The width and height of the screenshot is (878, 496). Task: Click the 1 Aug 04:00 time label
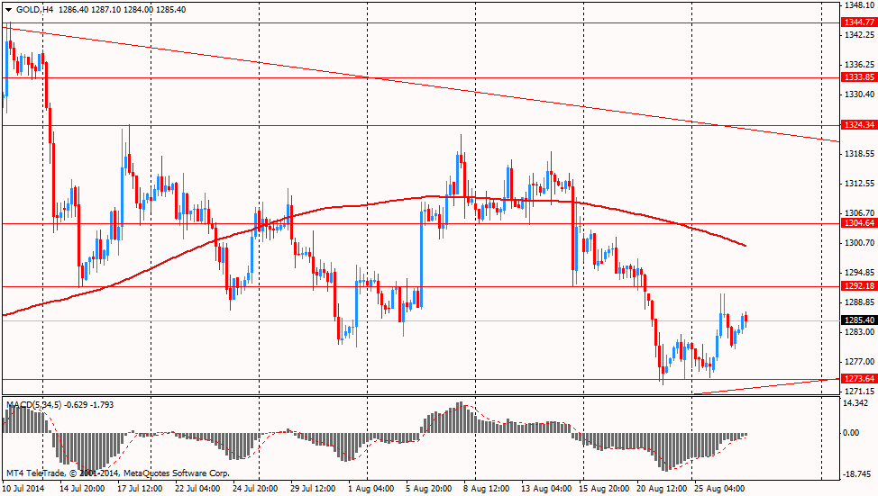pyautogui.click(x=370, y=489)
